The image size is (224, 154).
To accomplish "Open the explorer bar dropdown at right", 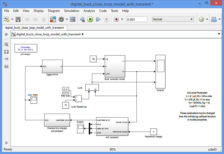I will [219, 34].
